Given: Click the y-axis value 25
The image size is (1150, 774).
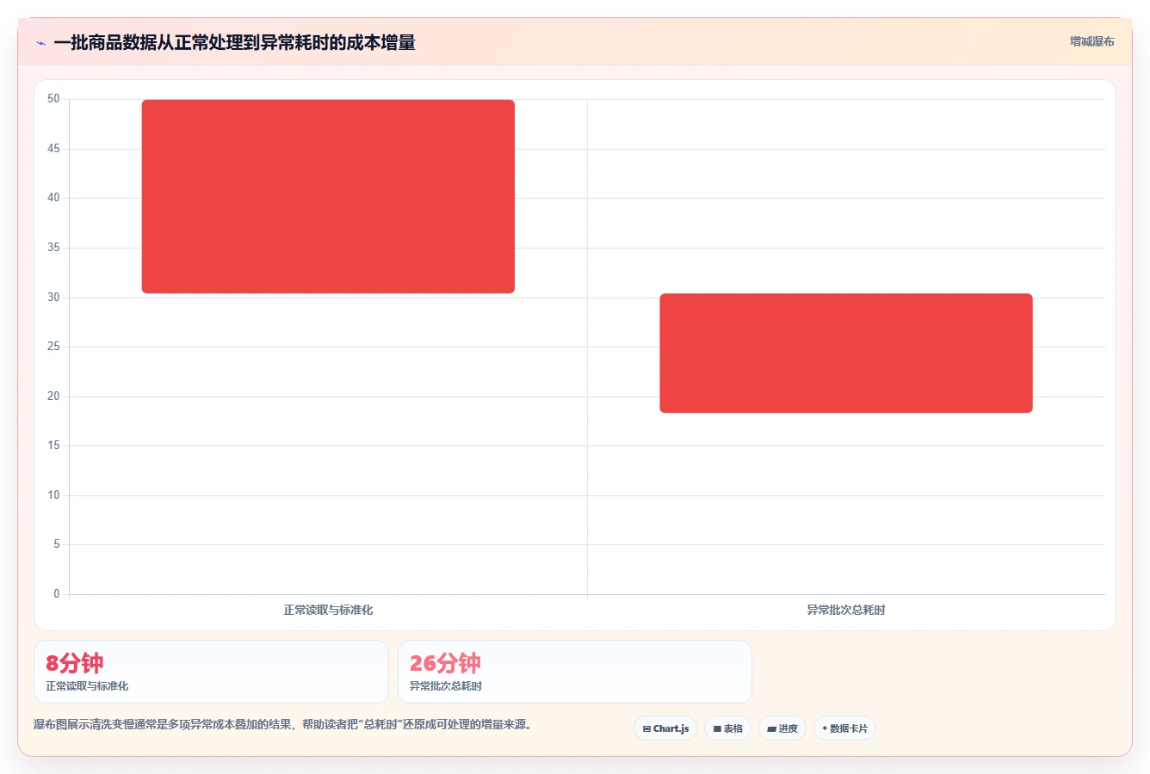Looking at the screenshot, I should (x=53, y=347).
